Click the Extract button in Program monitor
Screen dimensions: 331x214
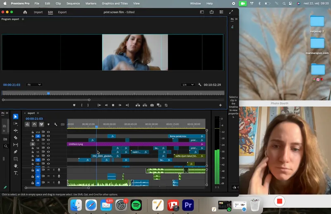click(145, 105)
